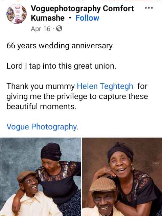View the left photo with blue backdrop
This screenshot has width=162, height=217.
click(x=41, y=177)
